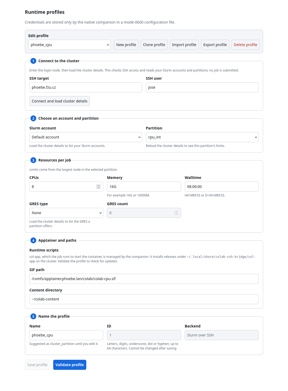Open the Partition dropdown set to cpu_int
This screenshot has height=391, width=288.
[x=202, y=137]
